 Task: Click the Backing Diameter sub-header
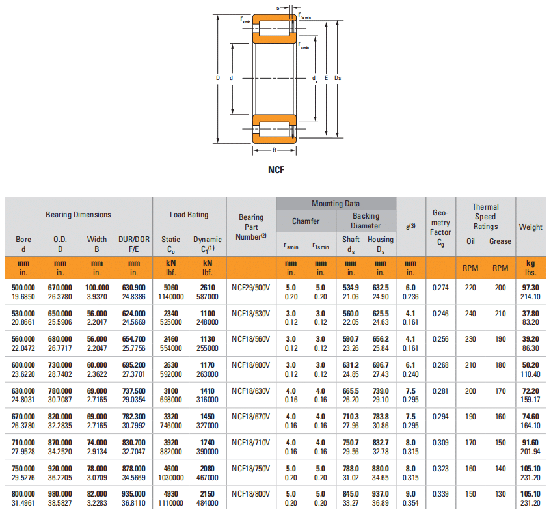pos(366,221)
